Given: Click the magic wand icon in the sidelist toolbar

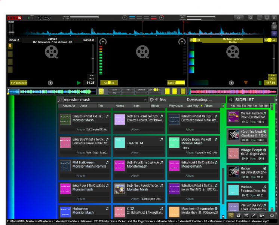Looking at the screenshot, I should (x=253, y=215).
